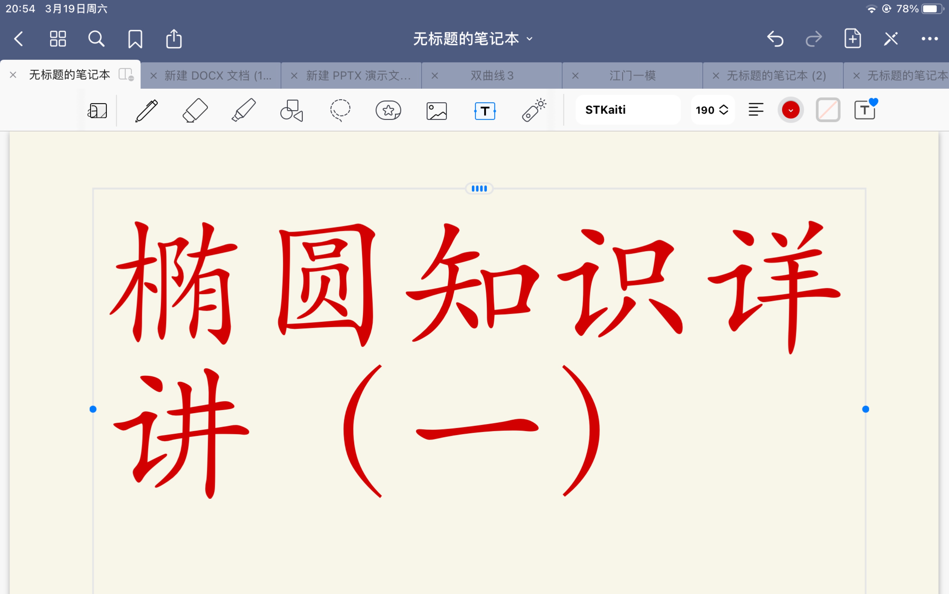Select the Eraser tool
Viewport: 949px width, 594px height.
(195, 110)
